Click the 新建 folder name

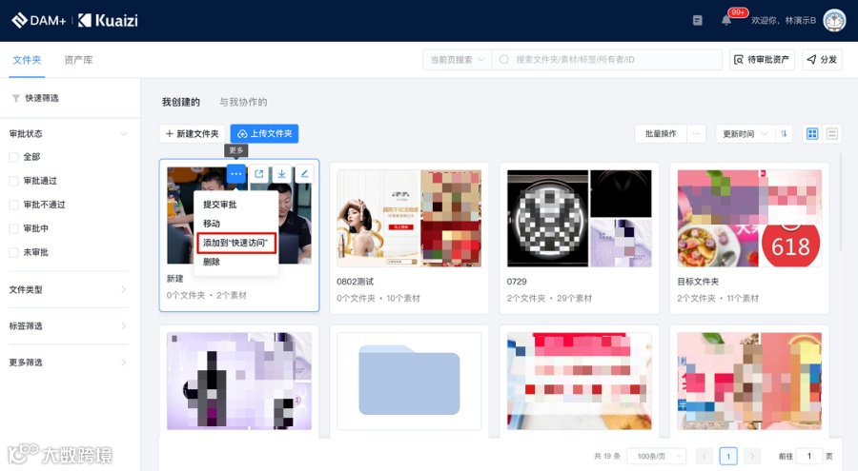click(175, 279)
